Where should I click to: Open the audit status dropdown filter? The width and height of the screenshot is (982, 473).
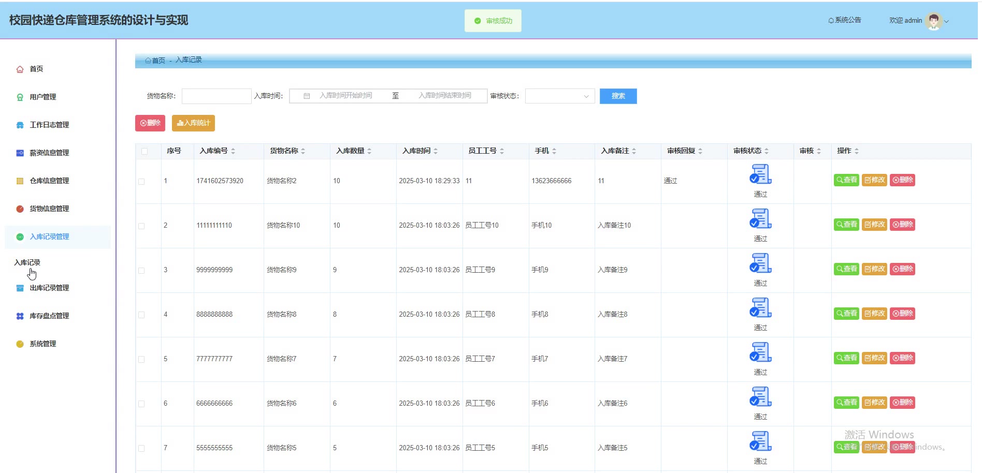coord(559,96)
